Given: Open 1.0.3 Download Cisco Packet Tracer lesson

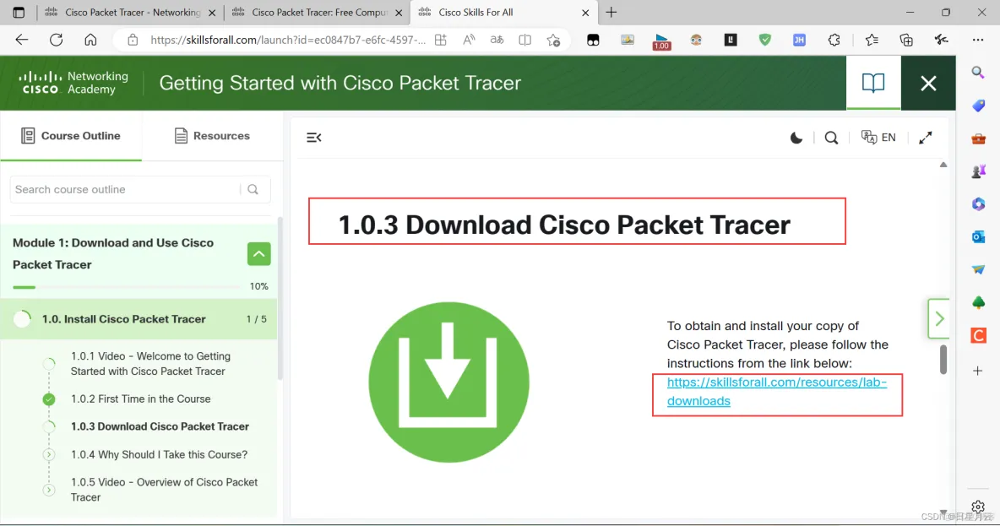Looking at the screenshot, I should pos(160,426).
